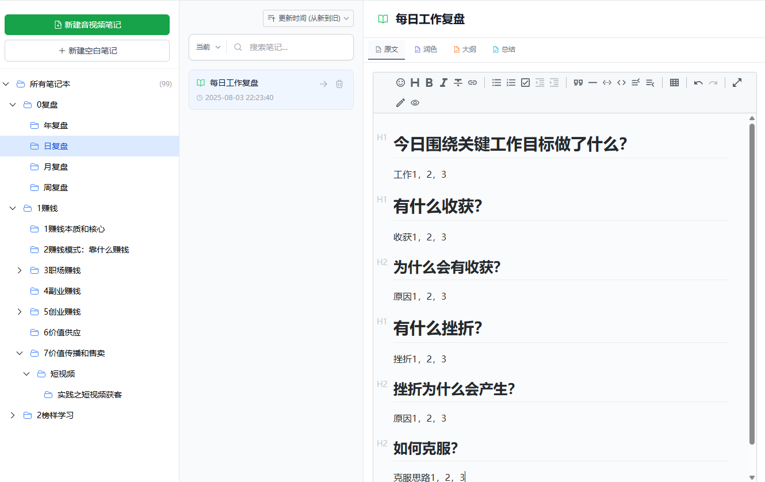This screenshot has height=482, width=765.
Task: Focus the 搜索笔记 search field
Action: tap(296, 47)
